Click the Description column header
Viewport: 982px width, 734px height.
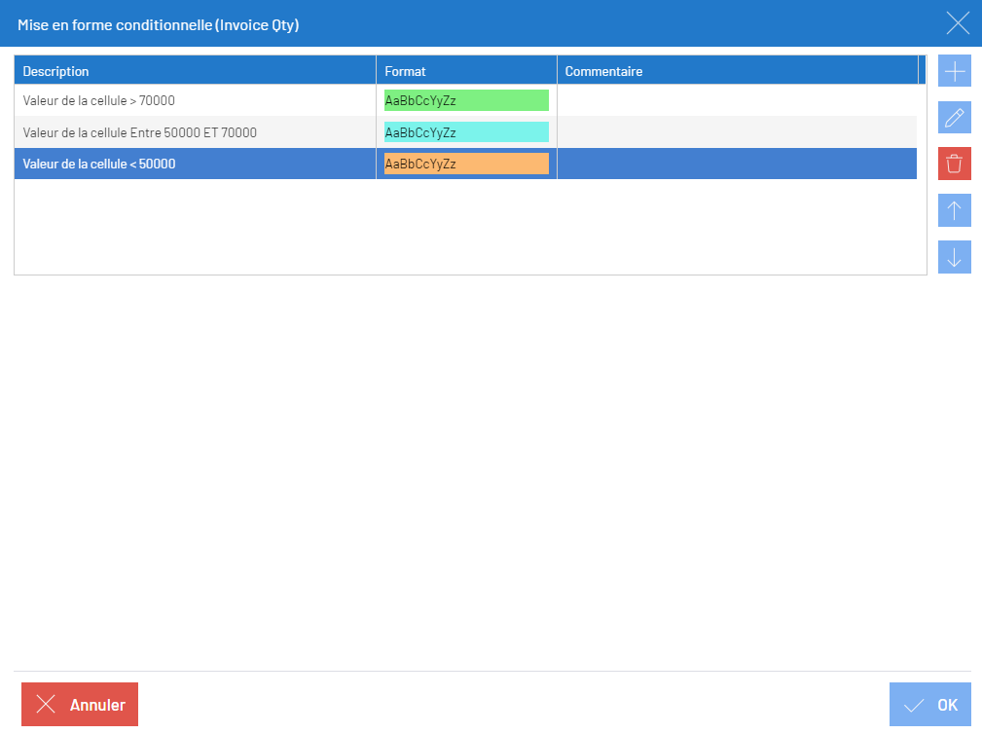[x=195, y=71]
